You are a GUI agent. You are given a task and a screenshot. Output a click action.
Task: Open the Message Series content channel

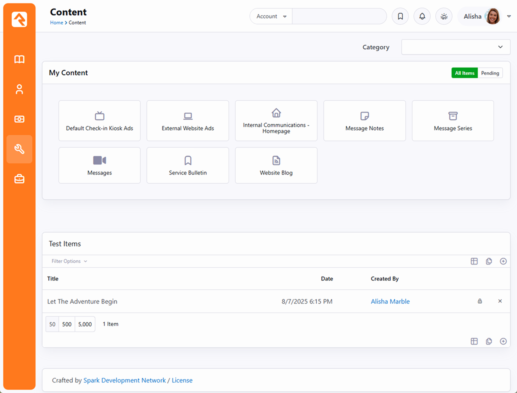click(x=453, y=121)
